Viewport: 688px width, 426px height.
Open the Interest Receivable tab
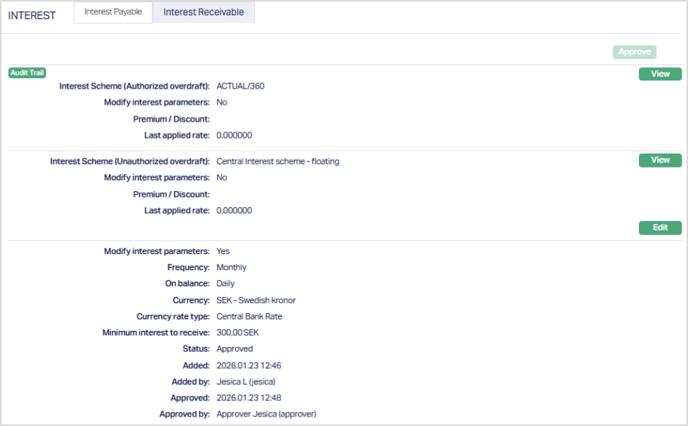[x=203, y=12]
